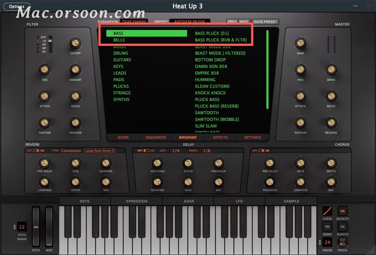
Task: Click the Save Preset button
Action: (x=265, y=22)
